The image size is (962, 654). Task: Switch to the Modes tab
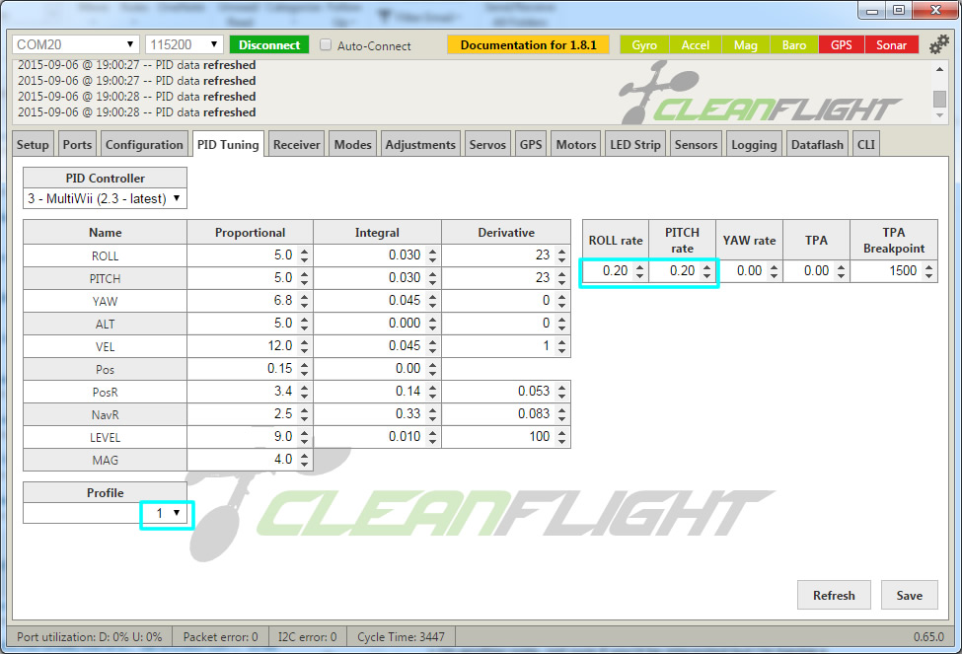point(353,145)
